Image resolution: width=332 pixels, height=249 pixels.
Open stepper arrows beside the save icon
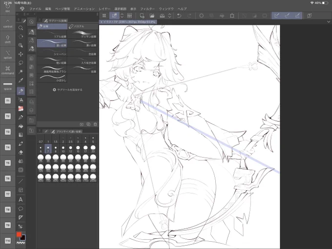pos(169,16)
